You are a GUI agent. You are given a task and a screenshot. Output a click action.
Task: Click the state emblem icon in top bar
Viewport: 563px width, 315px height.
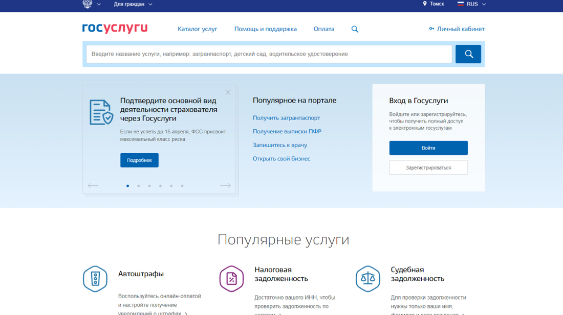pyautogui.click(x=87, y=4)
